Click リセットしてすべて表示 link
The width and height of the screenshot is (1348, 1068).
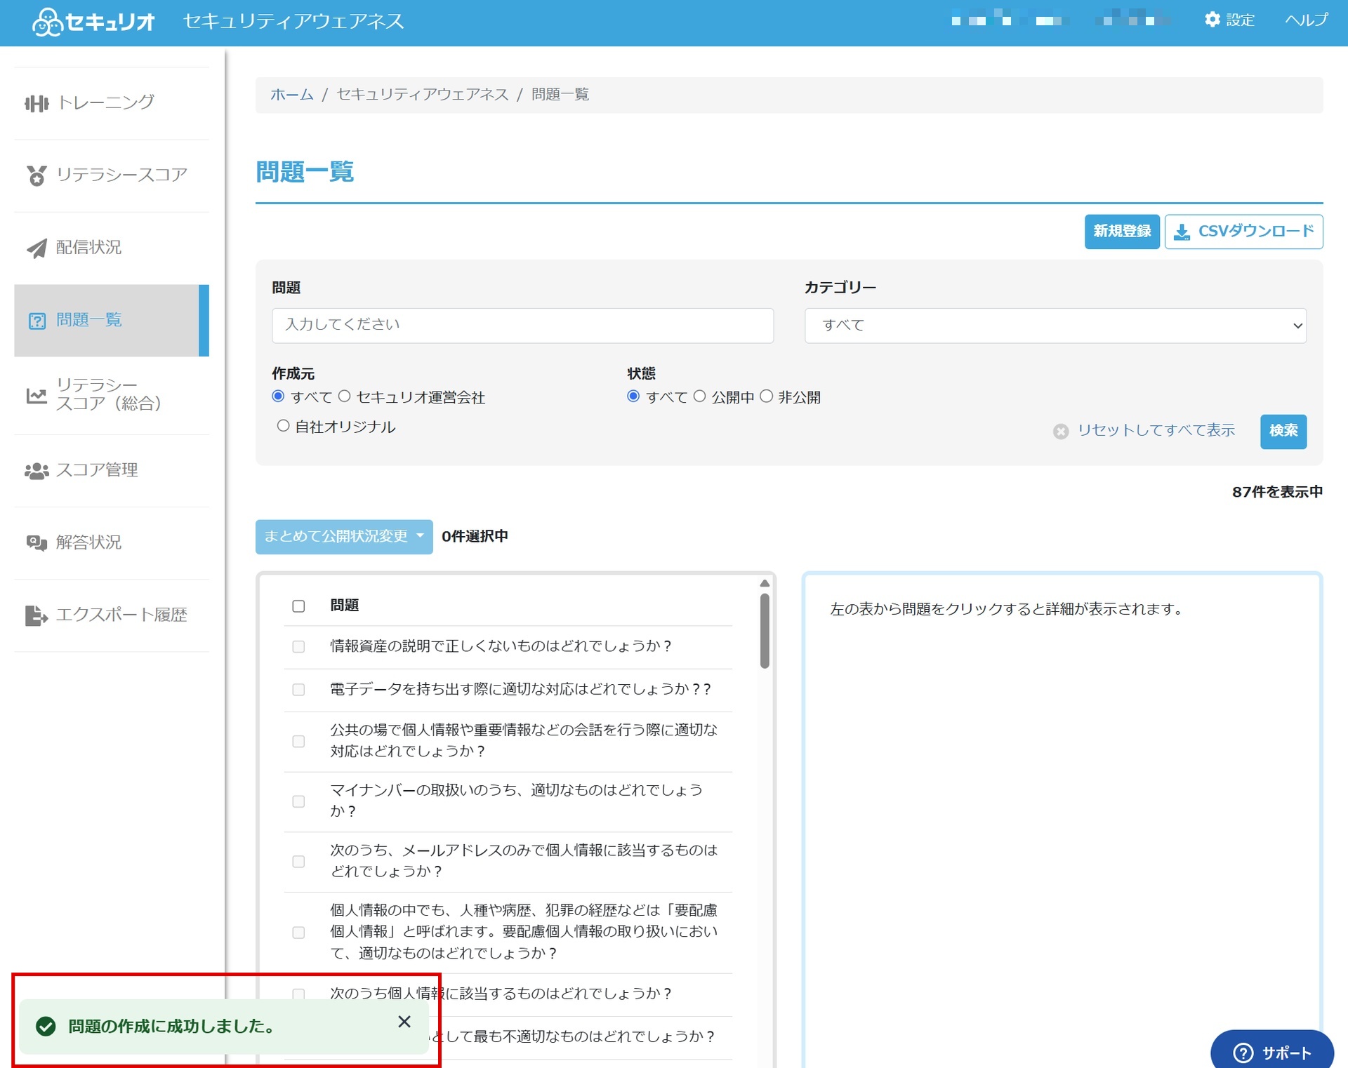(1156, 431)
